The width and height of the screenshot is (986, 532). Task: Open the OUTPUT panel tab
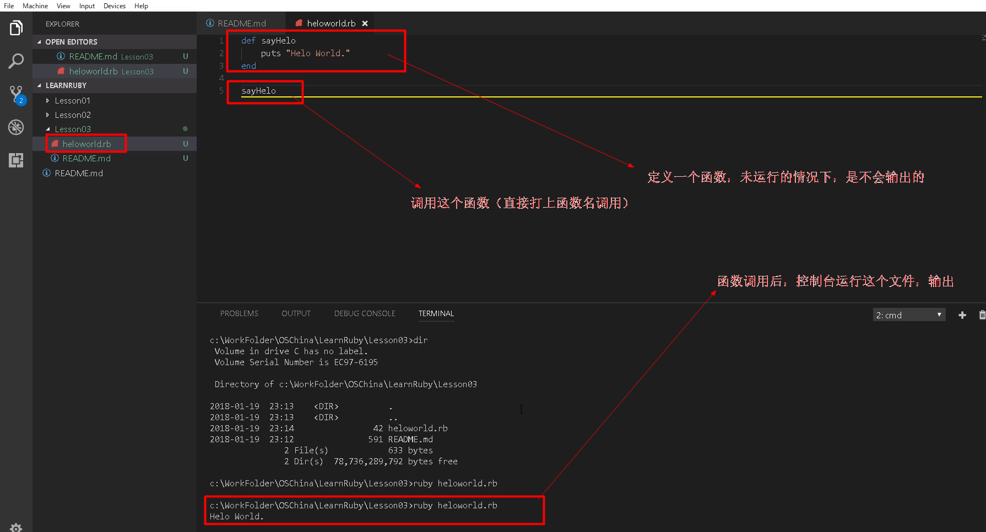(296, 313)
